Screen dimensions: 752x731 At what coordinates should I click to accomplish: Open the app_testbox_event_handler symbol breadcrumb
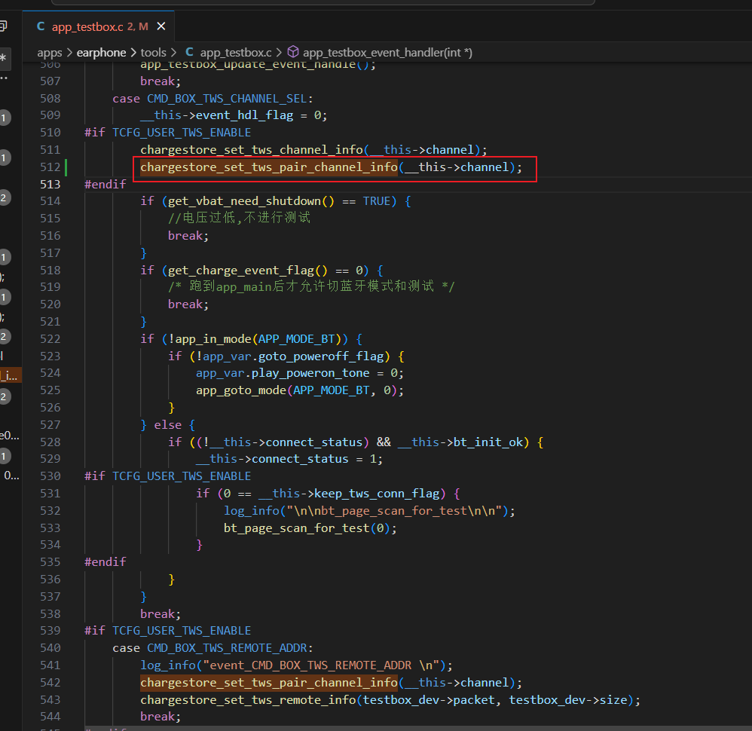click(387, 52)
